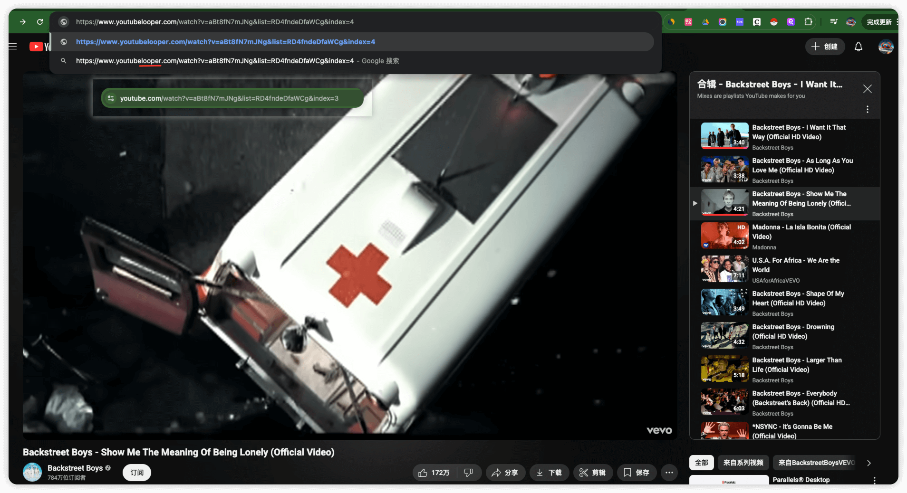Select the 来自系列视频 filter chip
This screenshot has height=493, width=907.
[743, 463]
